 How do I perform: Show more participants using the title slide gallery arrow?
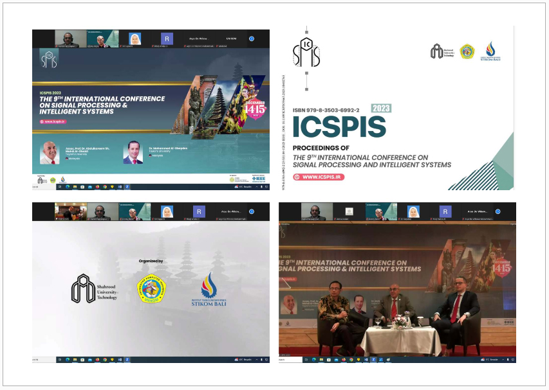point(251,39)
